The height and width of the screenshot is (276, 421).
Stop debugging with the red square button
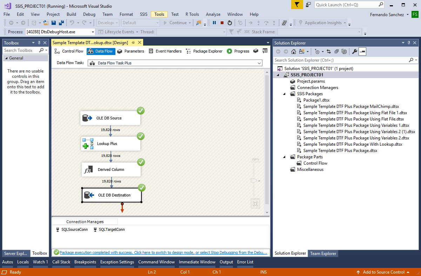coord(222,23)
